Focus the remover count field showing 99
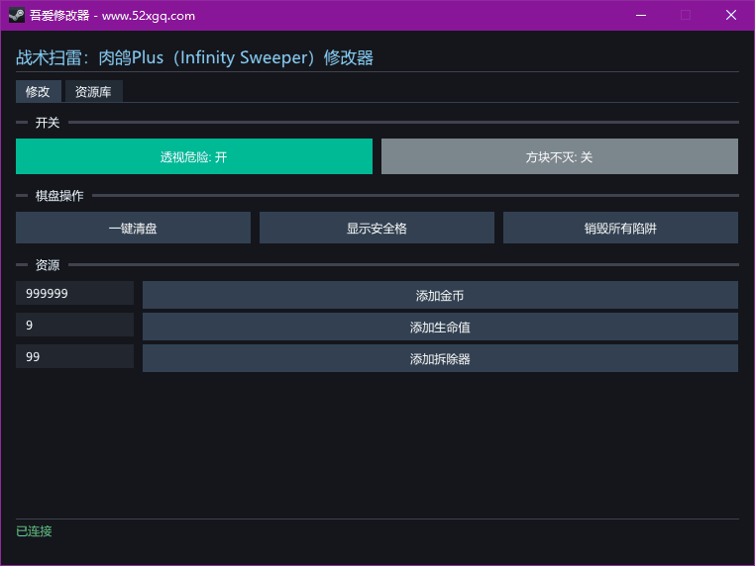 [x=74, y=357]
